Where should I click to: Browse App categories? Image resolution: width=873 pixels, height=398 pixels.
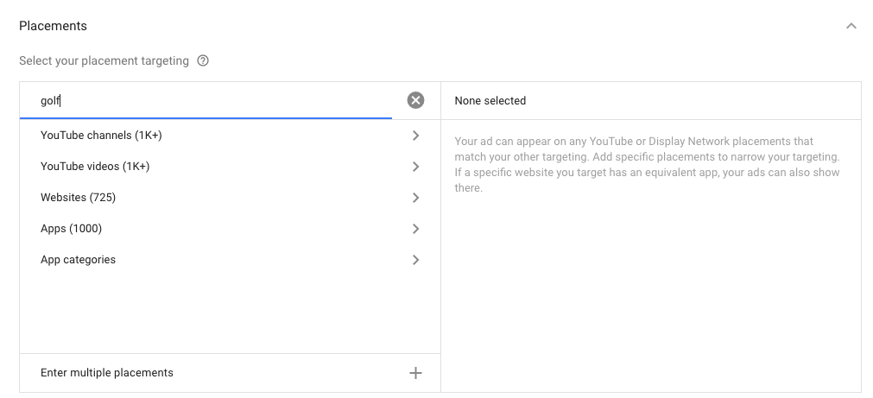point(78,260)
